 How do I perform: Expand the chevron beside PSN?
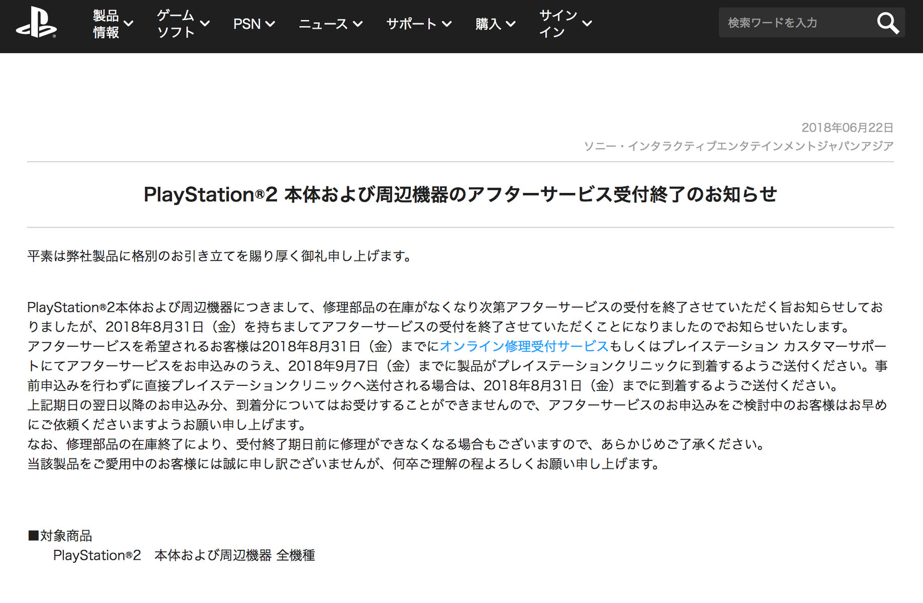270,24
